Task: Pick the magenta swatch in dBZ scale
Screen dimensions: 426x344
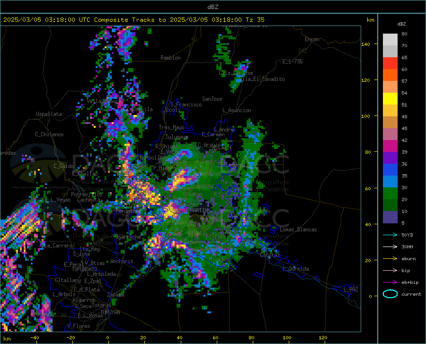Action: click(x=390, y=146)
